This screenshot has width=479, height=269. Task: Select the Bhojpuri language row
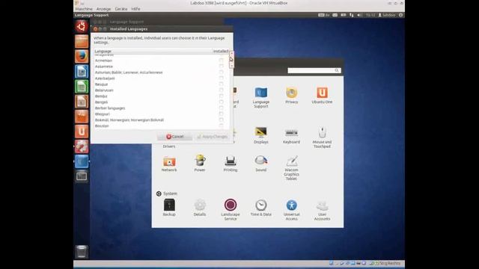click(x=162, y=114)
